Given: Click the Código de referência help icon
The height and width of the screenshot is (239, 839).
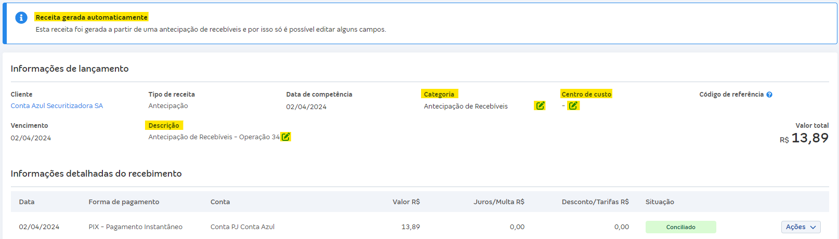Looking at the screenshot, I should tap(769, 95).
